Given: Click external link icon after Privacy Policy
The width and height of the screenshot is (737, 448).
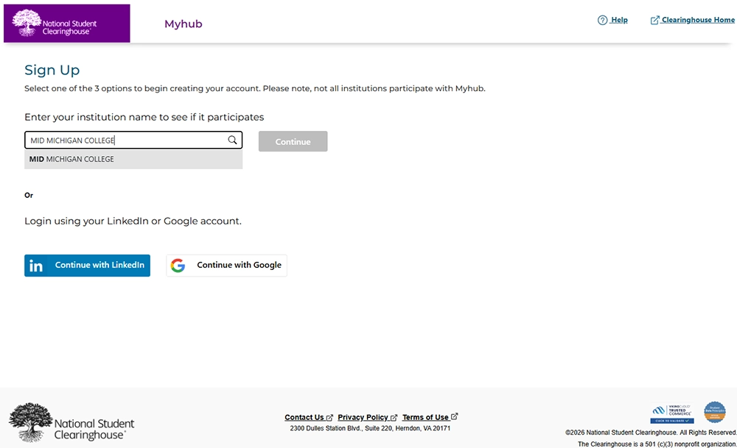Looking at the screenshot, I should pyautogui.click(x=394, y=418).
